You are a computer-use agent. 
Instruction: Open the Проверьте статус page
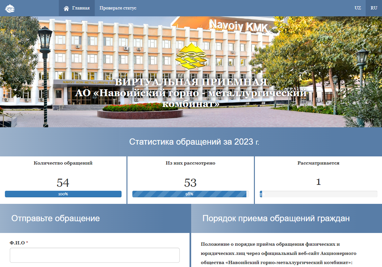click(118, 8)
